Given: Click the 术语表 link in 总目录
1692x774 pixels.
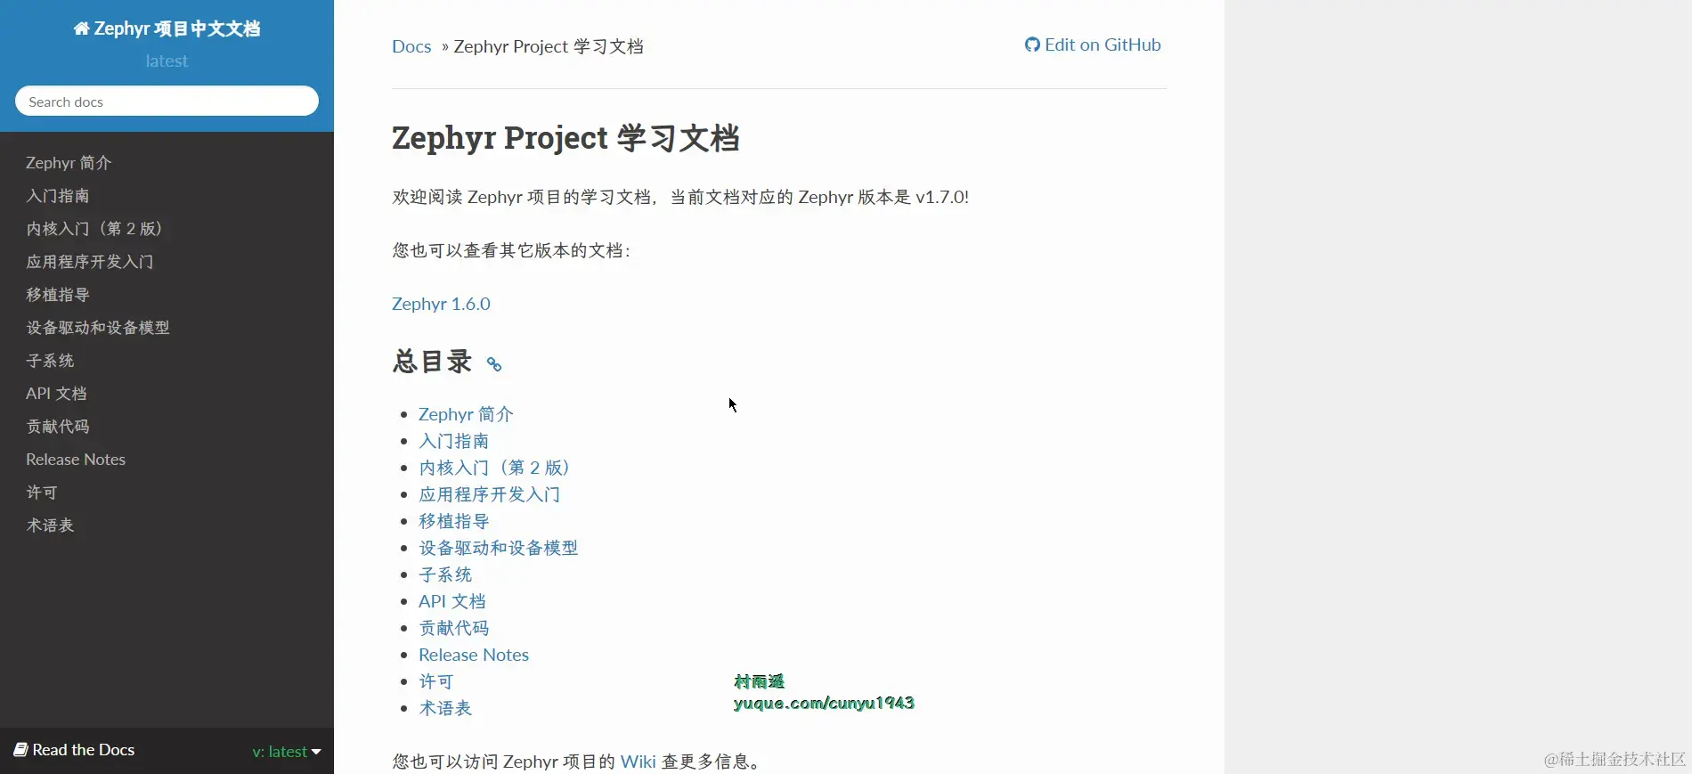Looking at the screenshot, I should [x=445, y=708].
